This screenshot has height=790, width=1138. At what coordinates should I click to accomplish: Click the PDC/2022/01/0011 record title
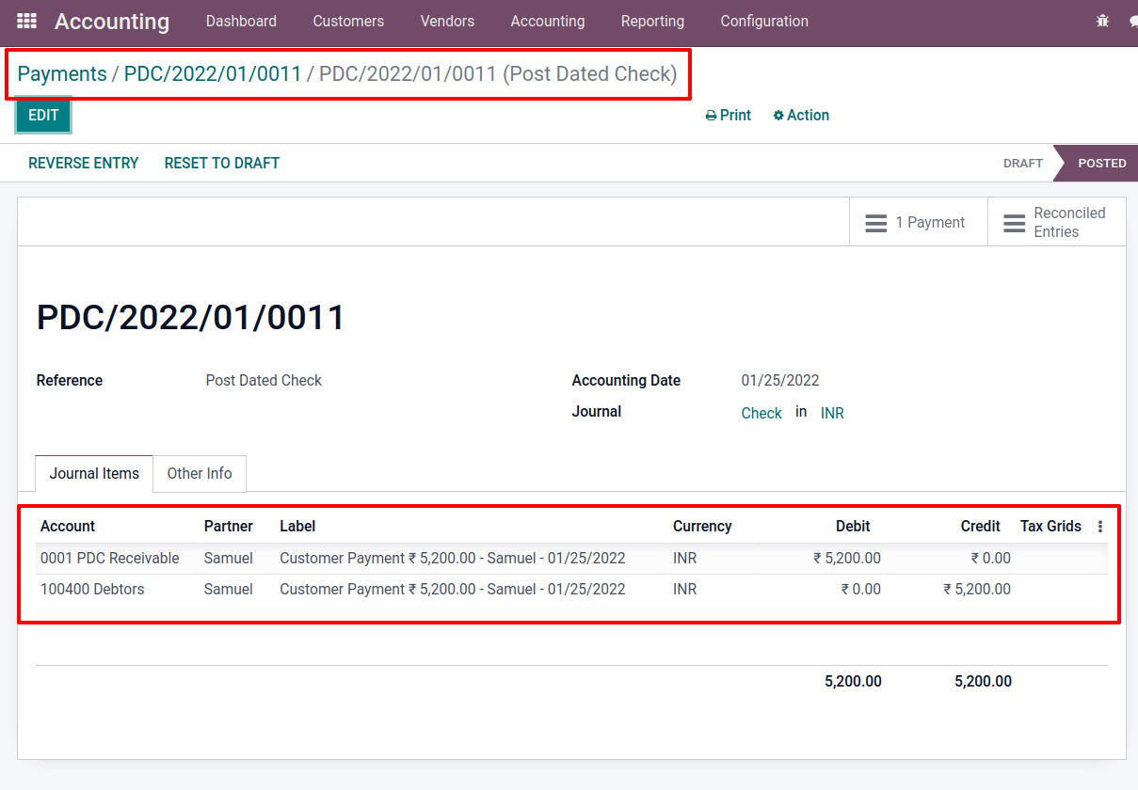191,318
